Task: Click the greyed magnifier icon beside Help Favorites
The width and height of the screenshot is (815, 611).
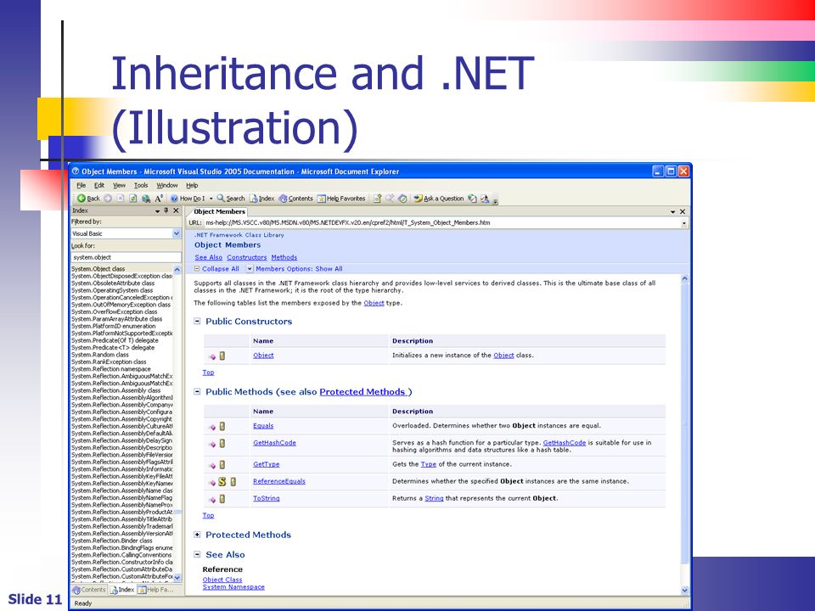Action: click(390, 199)
